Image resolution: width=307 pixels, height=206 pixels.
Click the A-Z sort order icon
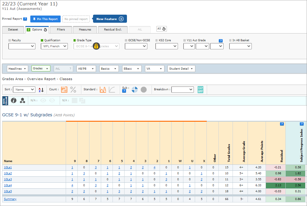coord(41,90)
